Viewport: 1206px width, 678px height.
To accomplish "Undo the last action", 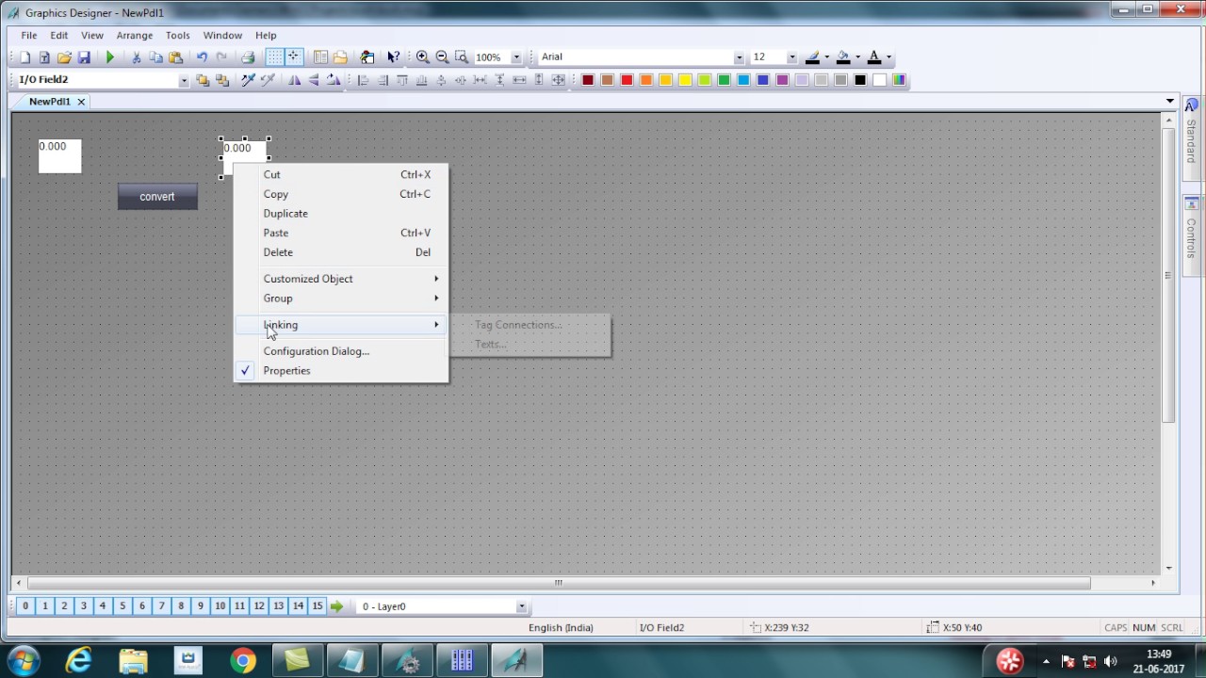I will (x=202, y=57).
